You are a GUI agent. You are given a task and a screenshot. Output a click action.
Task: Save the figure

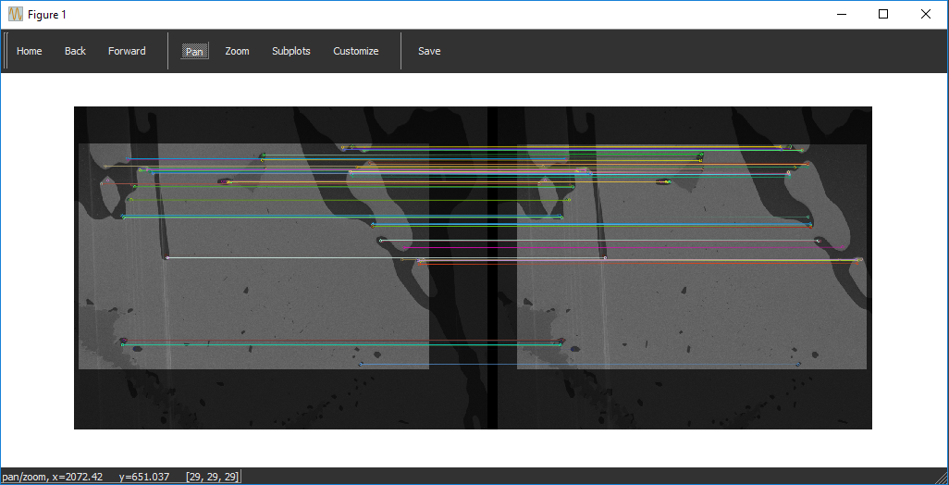[429, 51]
